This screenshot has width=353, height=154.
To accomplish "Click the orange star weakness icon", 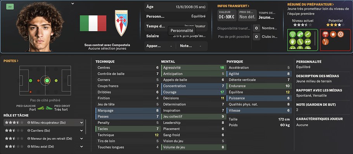I will click(333, 34).
